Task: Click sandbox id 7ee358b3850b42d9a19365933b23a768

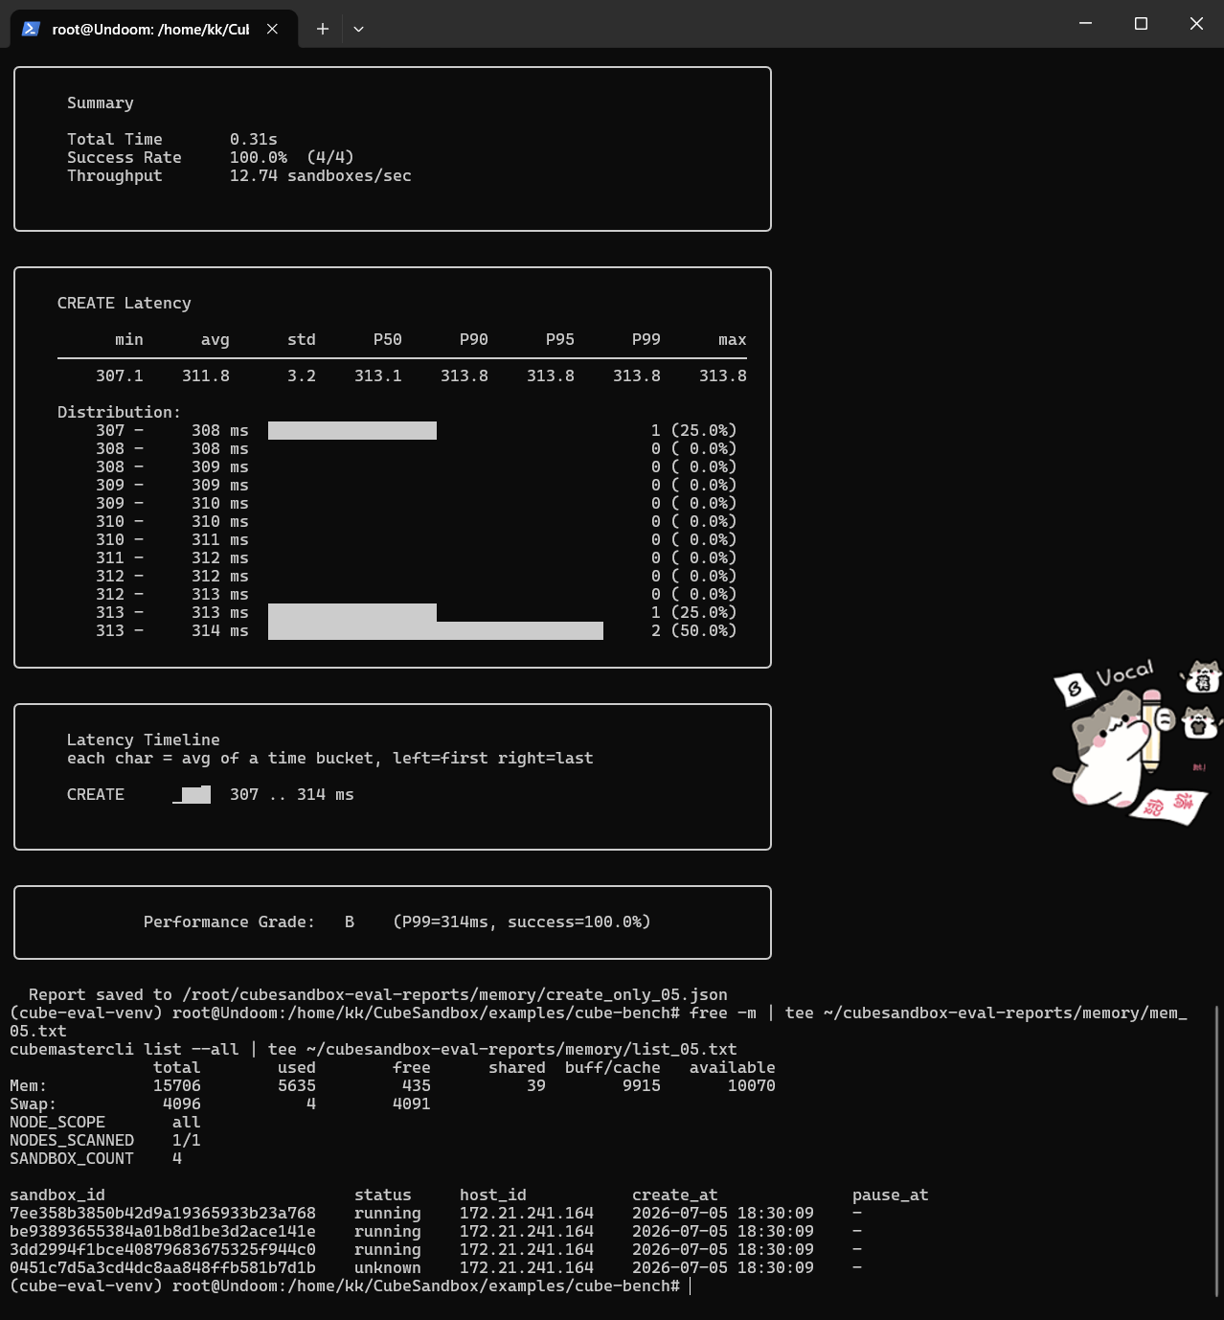Action: [x=163, y=1213]
